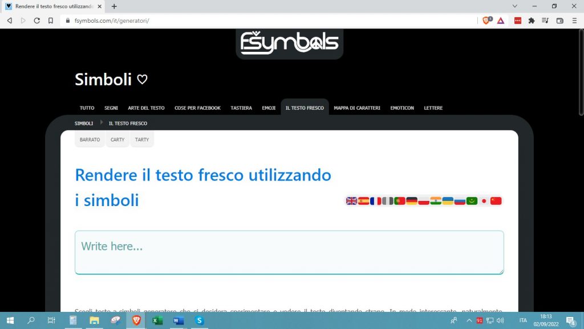This screenshot has width=584, height=329.
Task: Launch Excel from the Windows taskbar
Action: pyautogui.click(x=157, y=320)
